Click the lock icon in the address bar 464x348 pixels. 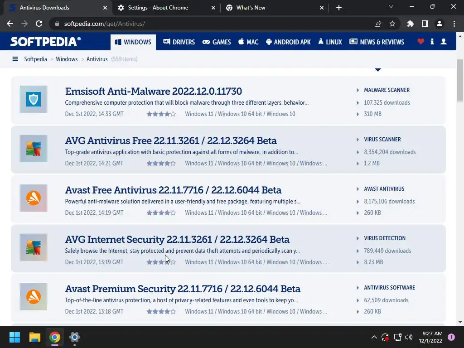pyautogui.click(x=57, y=24)
